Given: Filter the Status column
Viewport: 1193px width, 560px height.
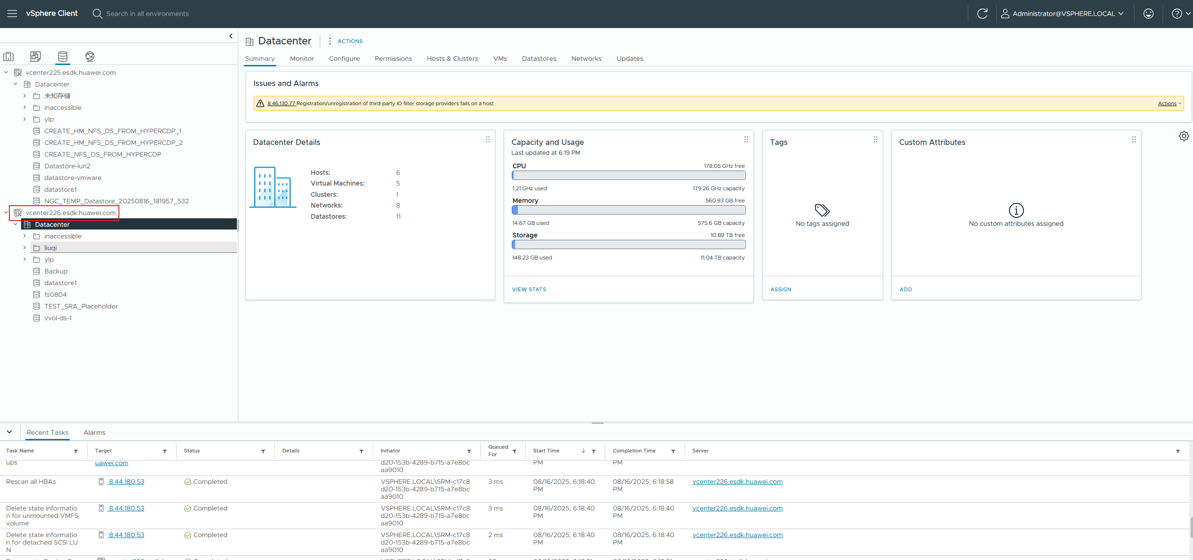Looking at the screenshot, I should (263, 451).
